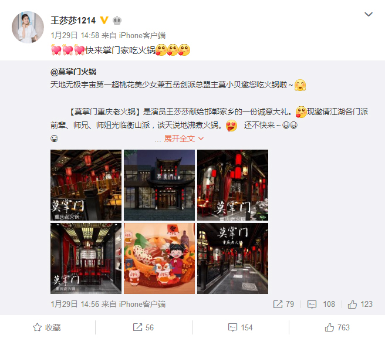Expand full text with 展开全文
385x338 pixels.
[x=184, y=138]
